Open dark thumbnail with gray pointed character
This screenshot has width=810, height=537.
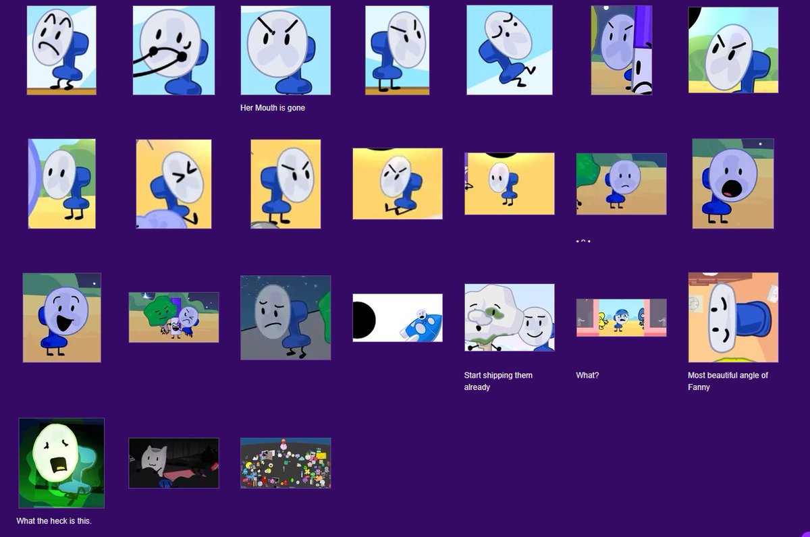pyautogui.click(x=173, y=463)
